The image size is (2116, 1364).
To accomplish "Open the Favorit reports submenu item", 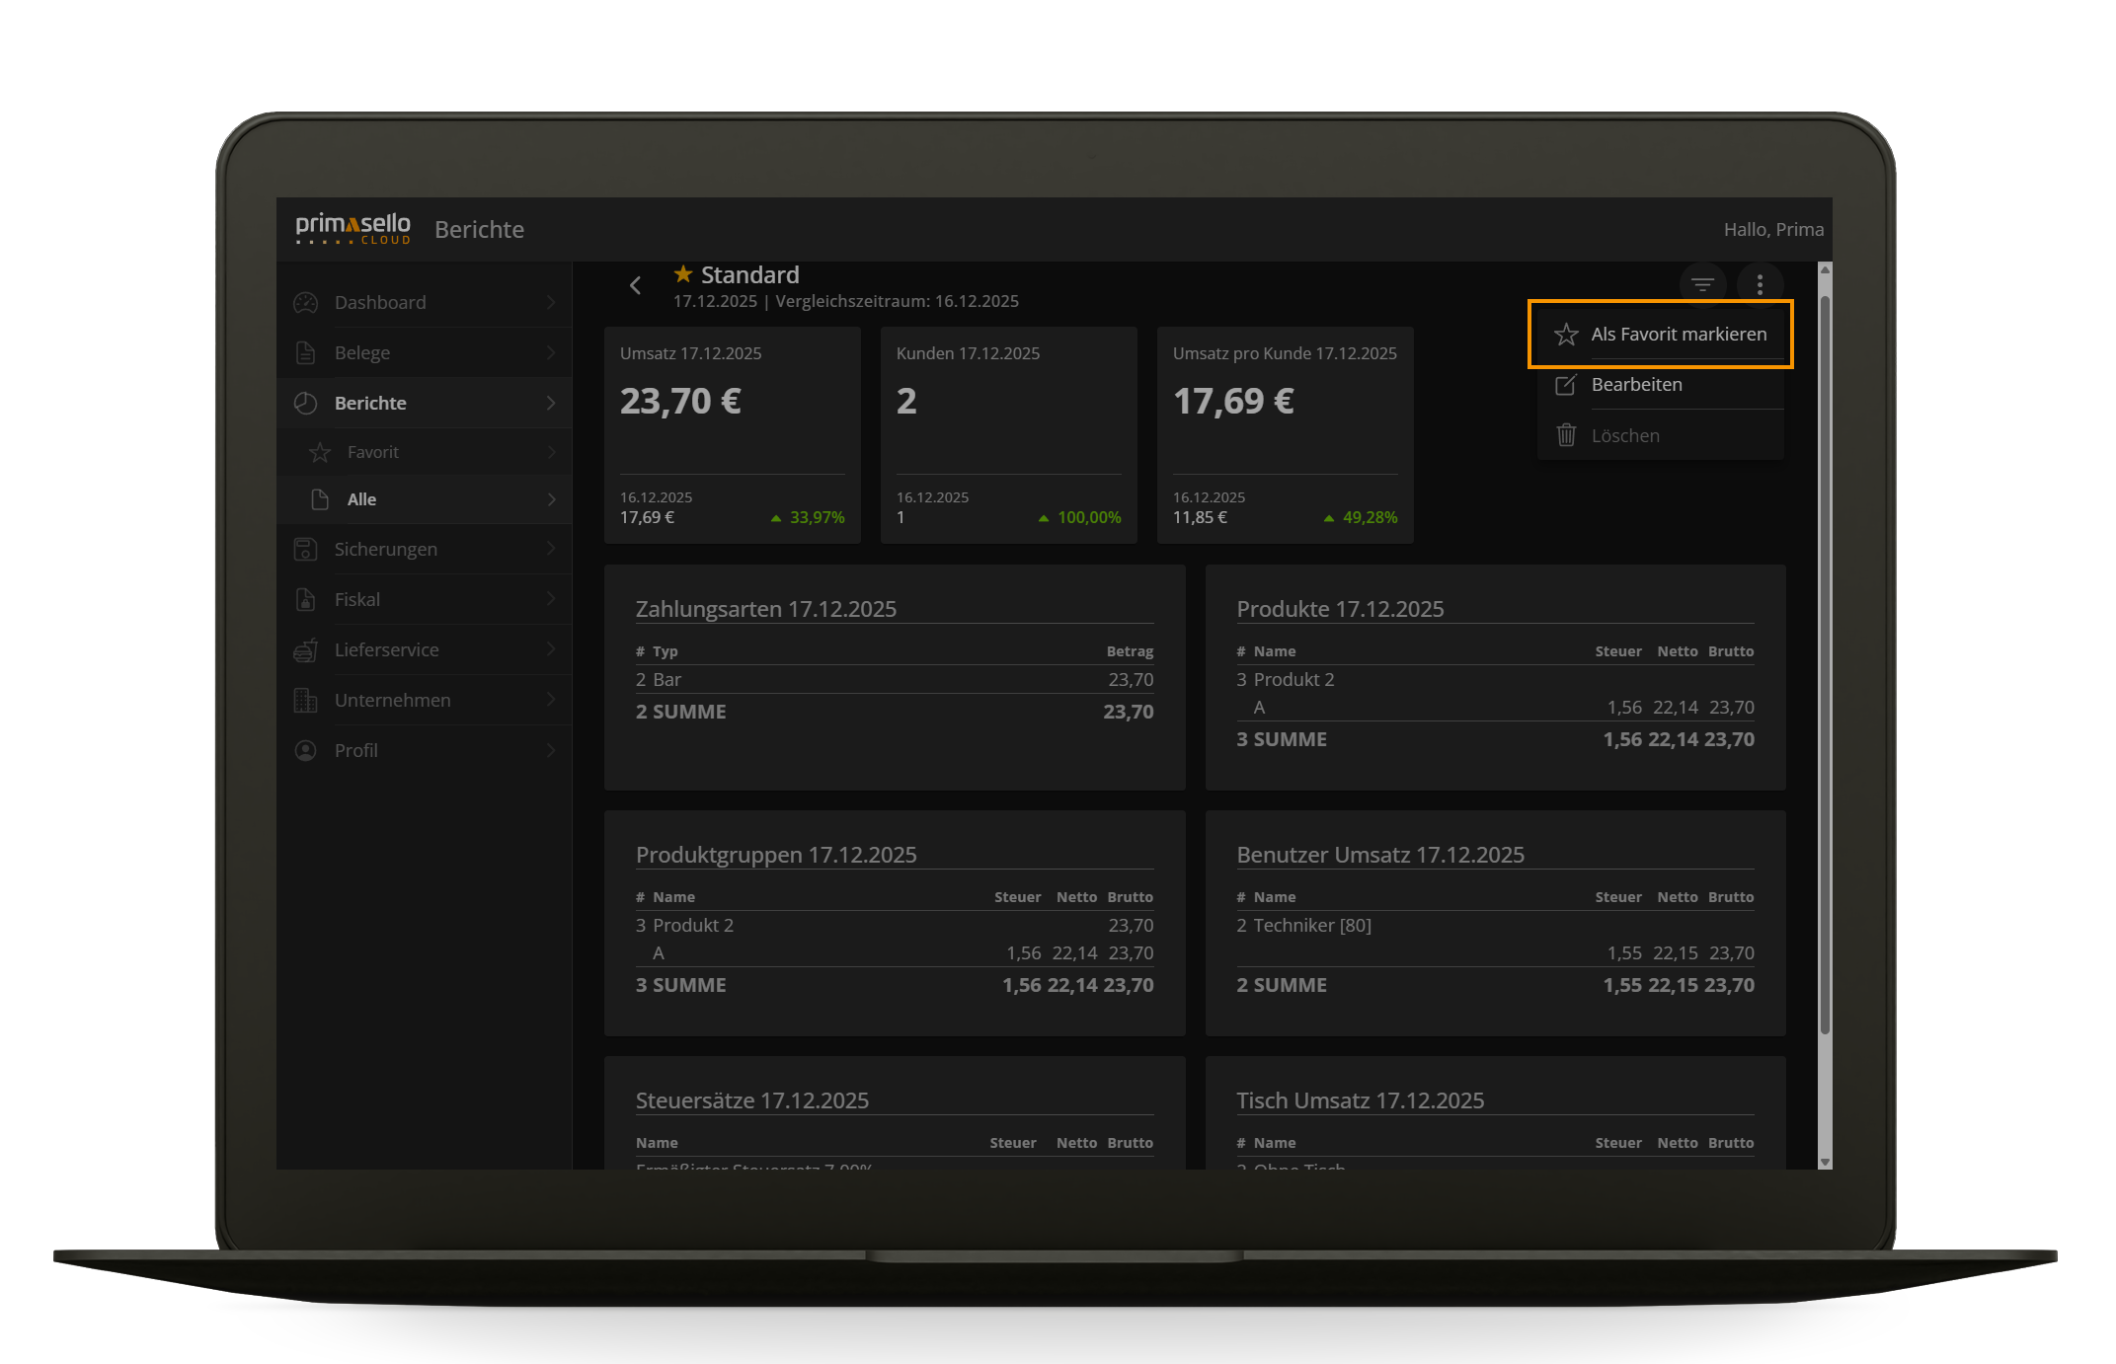I will click(373, 453).
